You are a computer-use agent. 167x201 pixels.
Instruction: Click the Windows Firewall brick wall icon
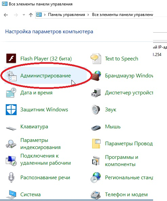96,76
